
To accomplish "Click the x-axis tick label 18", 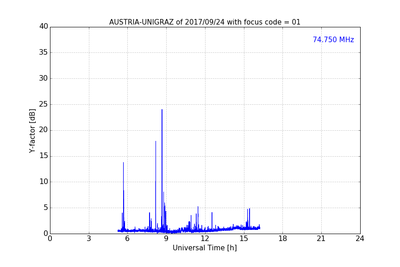I will (283, 239).
